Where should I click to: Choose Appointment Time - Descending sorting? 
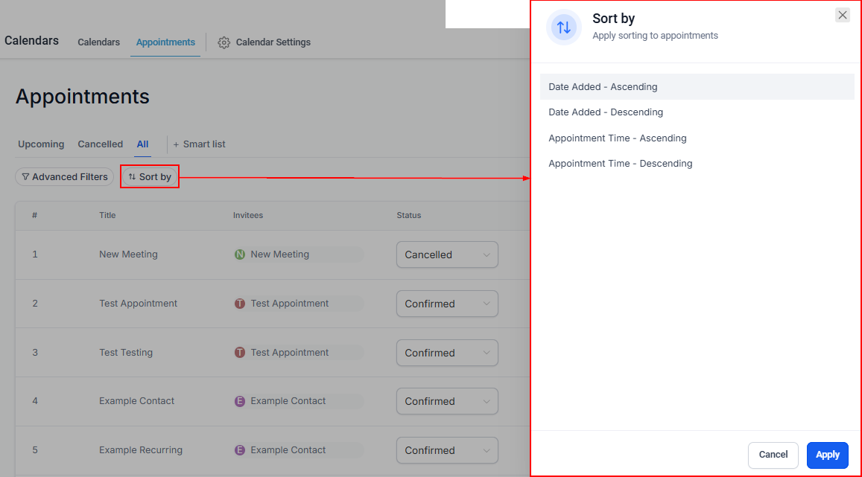[x=620, y=164]
